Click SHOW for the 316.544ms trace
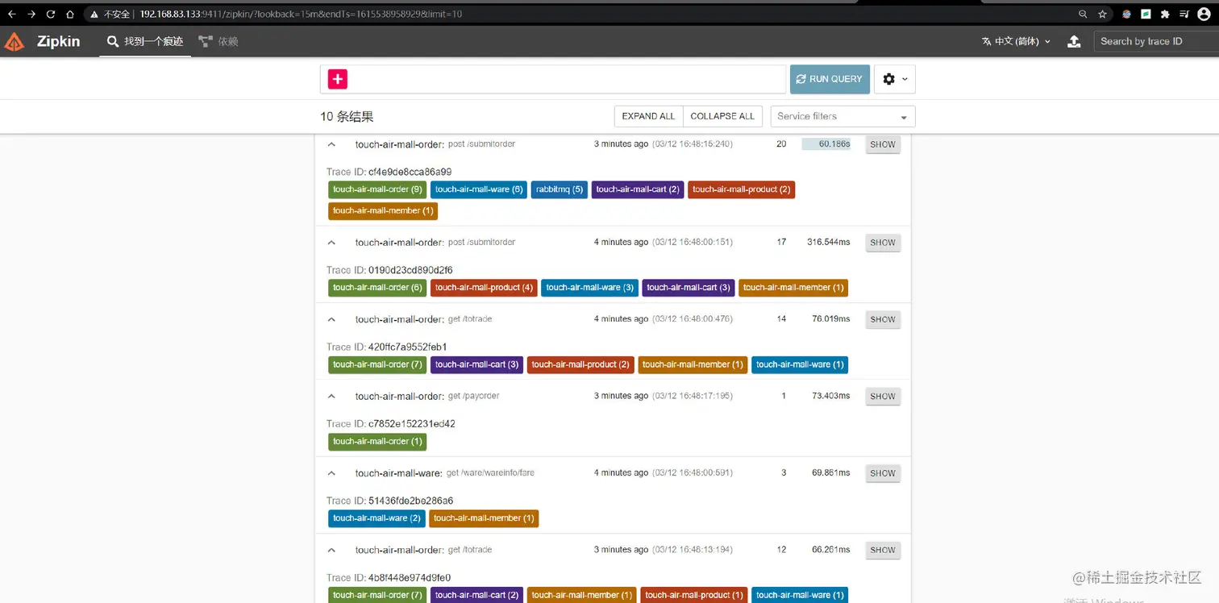1219x603 pixels. (883, 243)
